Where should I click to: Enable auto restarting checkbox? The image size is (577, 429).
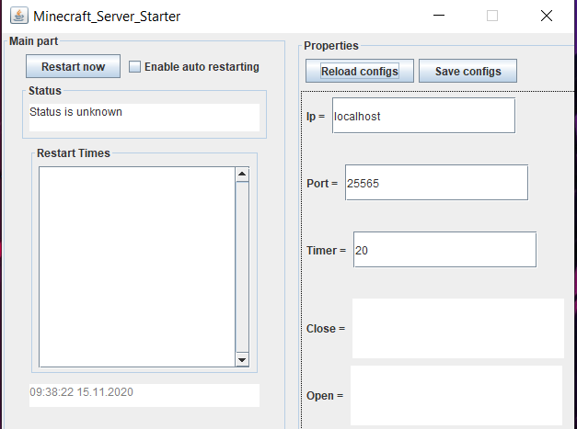[135, 67]
